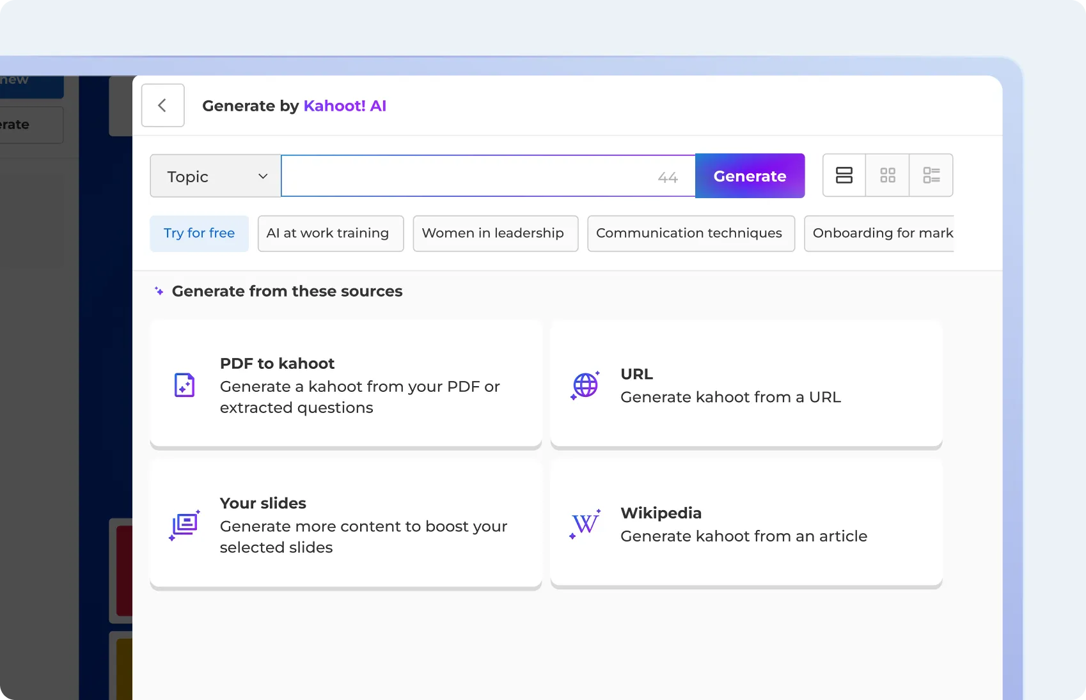This screenshot has width=1086, height=700.
Task: Click the PDF document sparkle icon
Action: point(185,385)
